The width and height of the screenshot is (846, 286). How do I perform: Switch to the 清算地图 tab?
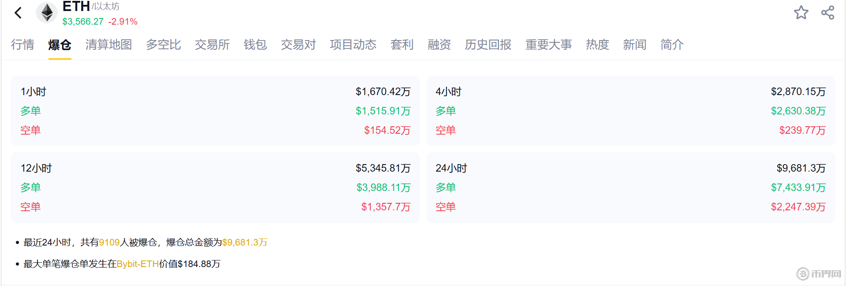(x=108, y=44)
